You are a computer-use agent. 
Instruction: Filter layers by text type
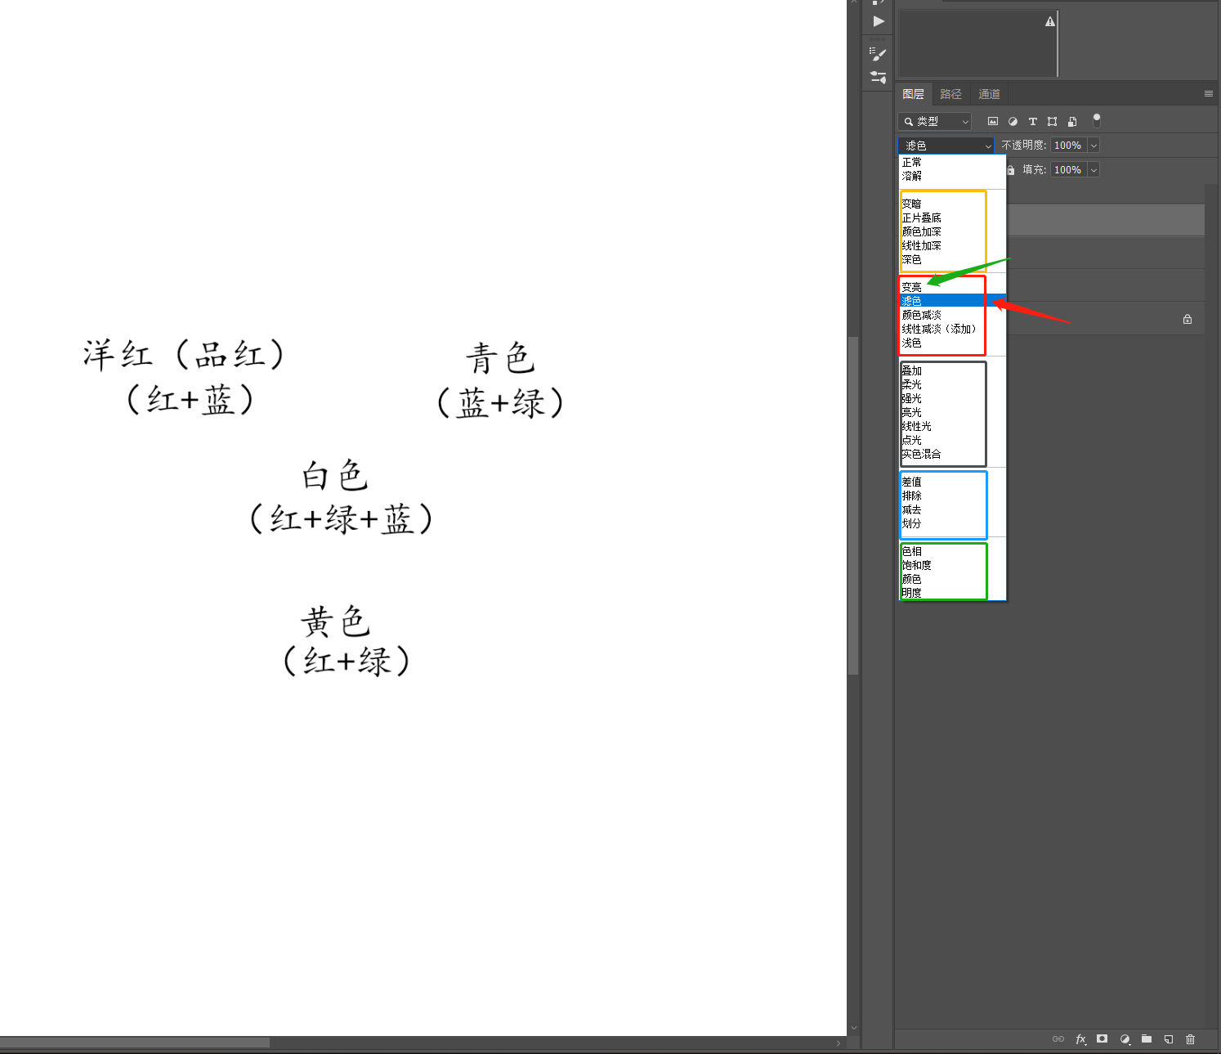pyautogui.click(x=1032, y=122)
